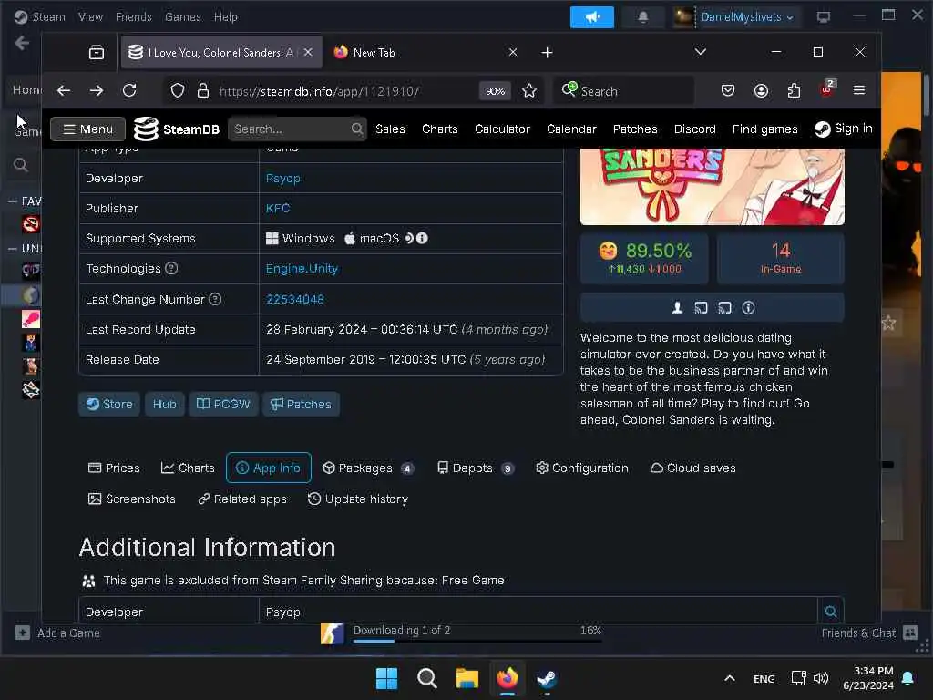Switch to the Cloud saves tab

pos(693,468)
